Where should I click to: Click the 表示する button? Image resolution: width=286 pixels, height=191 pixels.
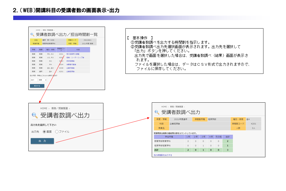click(x=37, y=86)
